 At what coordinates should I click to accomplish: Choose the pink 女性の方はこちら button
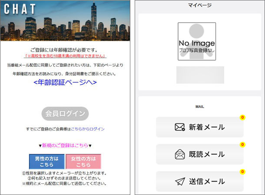click(83, 162)
